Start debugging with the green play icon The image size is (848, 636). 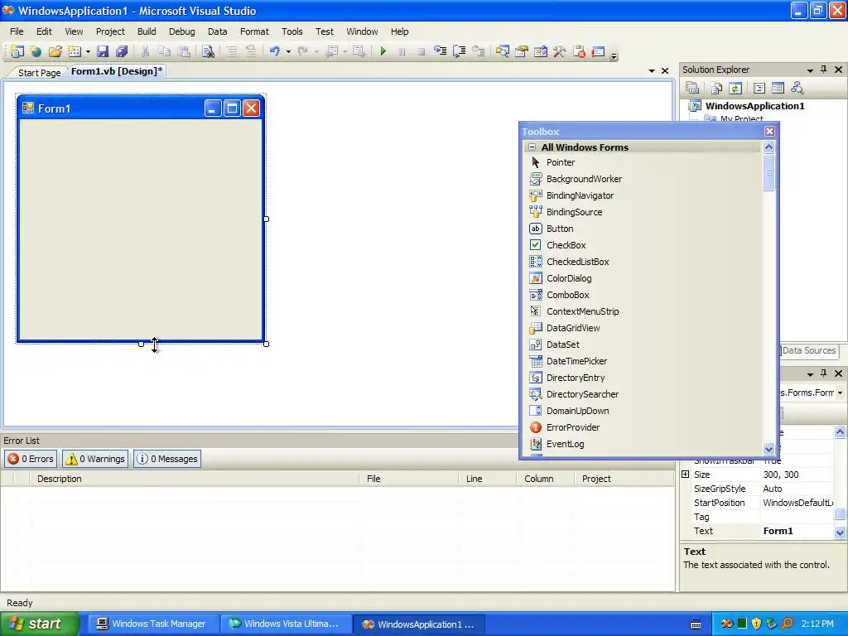(x=383, y=51)
